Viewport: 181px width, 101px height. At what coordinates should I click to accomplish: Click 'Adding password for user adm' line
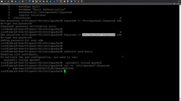tap(22, 40)
